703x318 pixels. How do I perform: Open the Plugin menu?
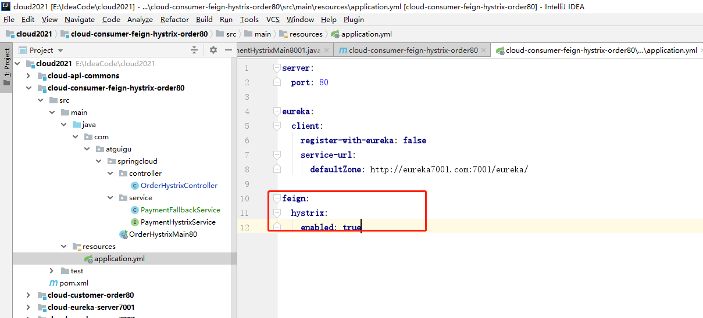[354, 20]
